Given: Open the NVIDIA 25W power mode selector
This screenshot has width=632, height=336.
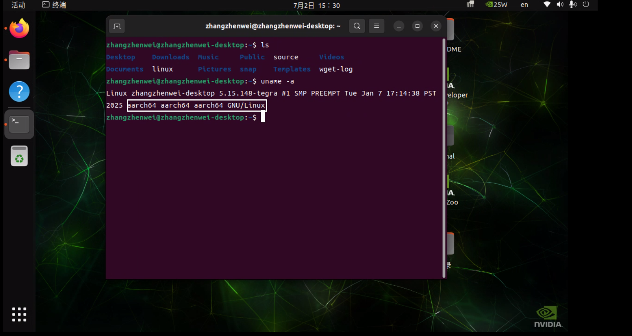Looking at the screenshot, I should point(496,5).
